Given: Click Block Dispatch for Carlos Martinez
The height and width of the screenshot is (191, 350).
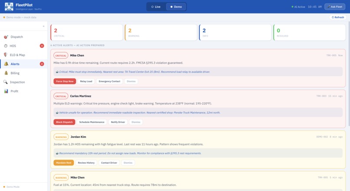Looking at the screenshot, I should [64, 122].
